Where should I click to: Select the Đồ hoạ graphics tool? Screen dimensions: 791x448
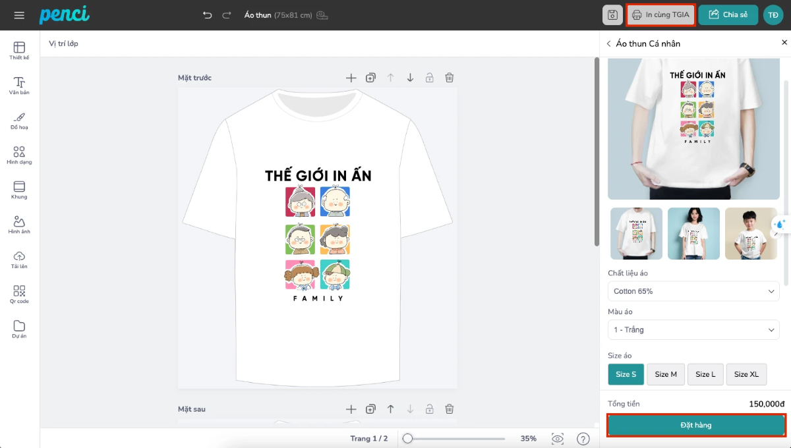point(19,121)
